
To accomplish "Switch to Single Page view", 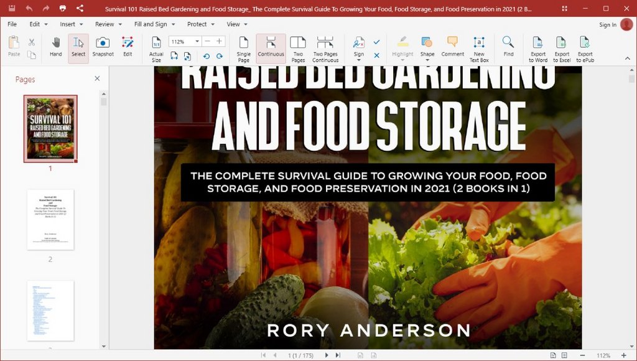I will tap(243, 50).
